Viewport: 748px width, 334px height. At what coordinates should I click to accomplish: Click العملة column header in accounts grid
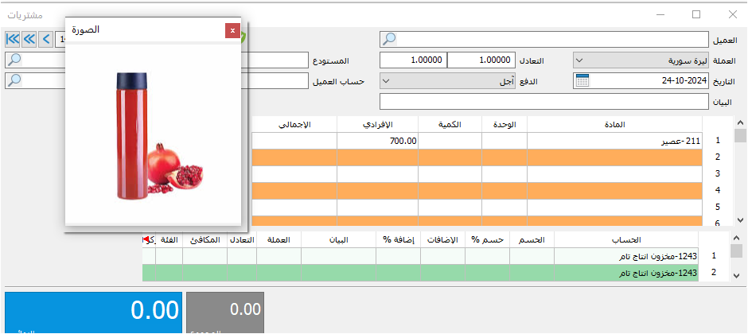tap(279, 239)
